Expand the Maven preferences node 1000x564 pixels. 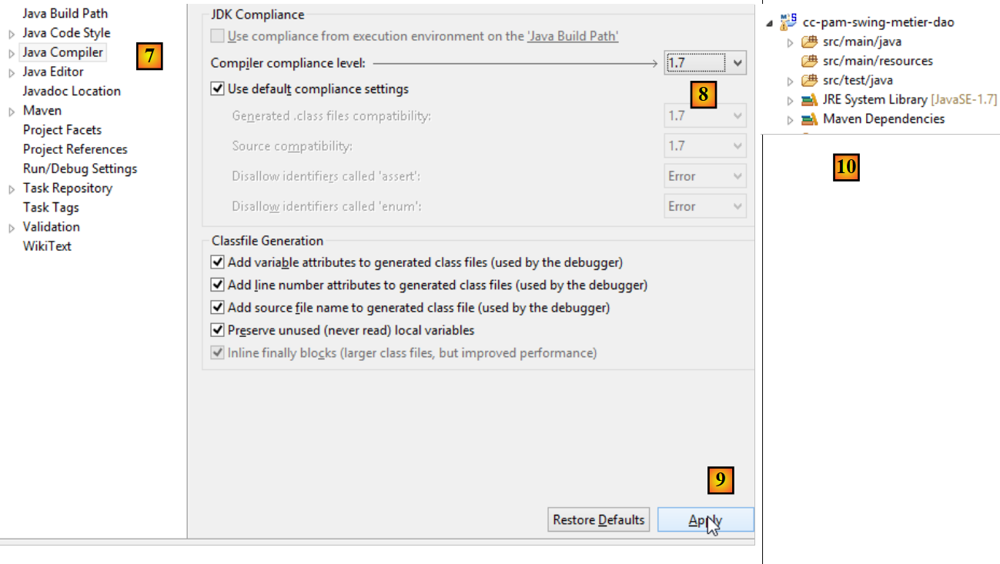[12, 112]
